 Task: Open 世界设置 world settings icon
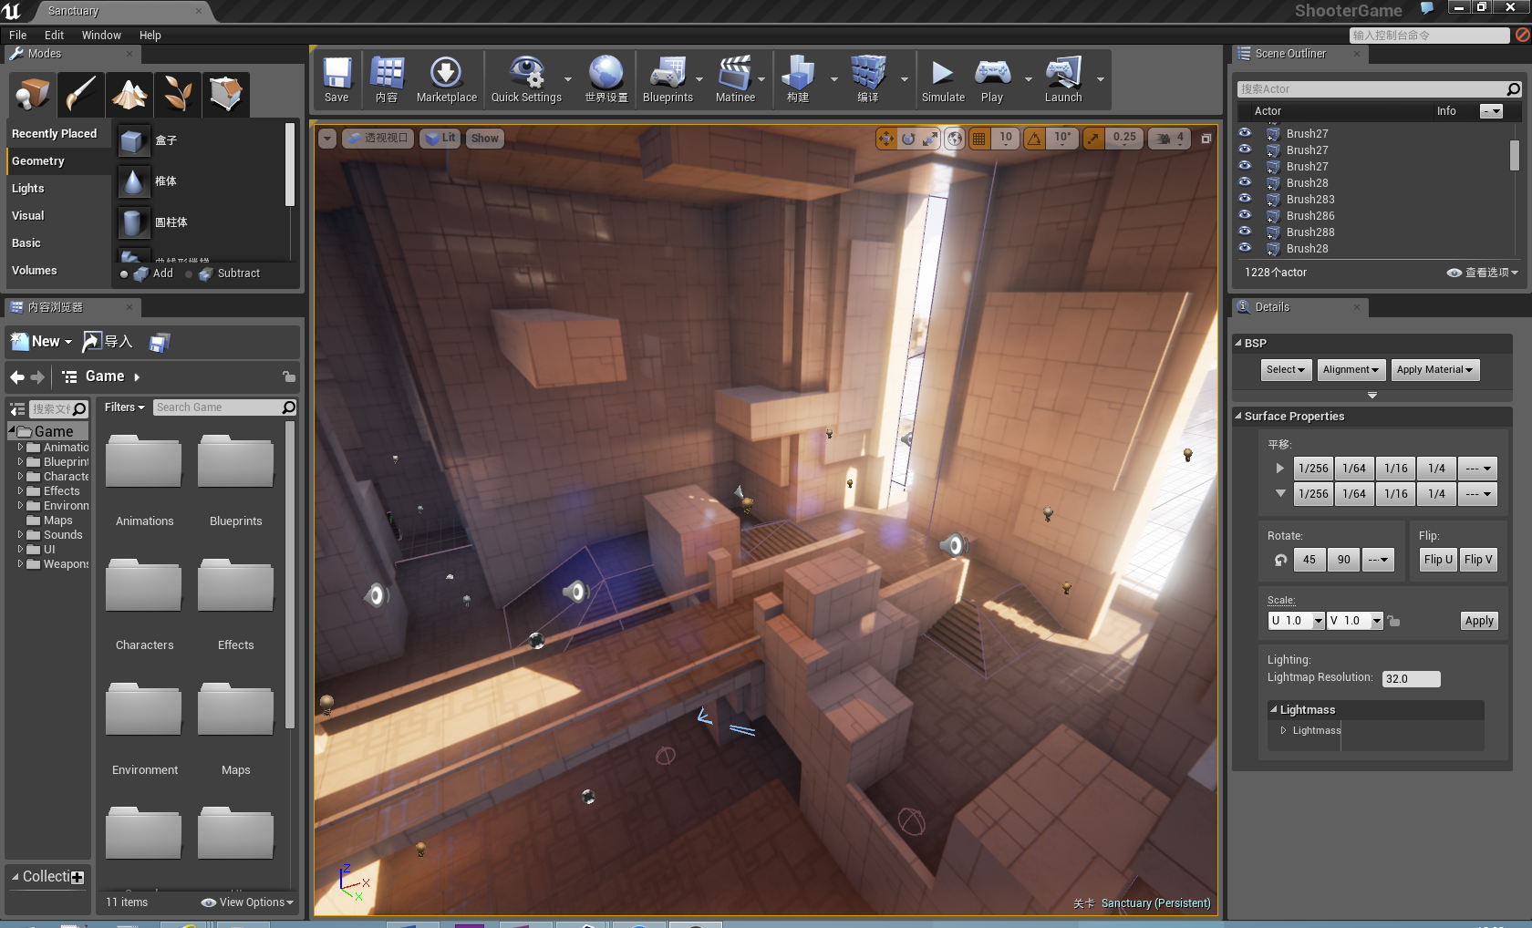(x=606, y=79)
